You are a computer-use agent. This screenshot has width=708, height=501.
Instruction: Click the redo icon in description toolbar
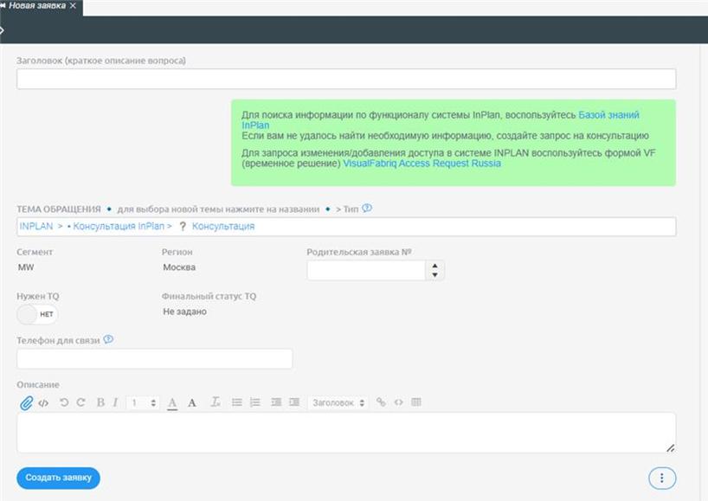[80, 402]
